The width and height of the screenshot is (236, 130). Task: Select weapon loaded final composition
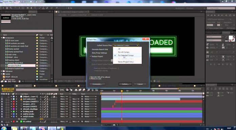(16, 68)
